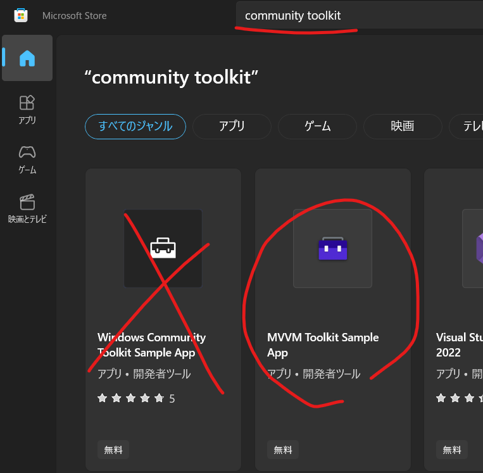The image size is (483, 473).
Task: Click the Windows Community Toolkit Sample App icon
Action: [163, 248]
